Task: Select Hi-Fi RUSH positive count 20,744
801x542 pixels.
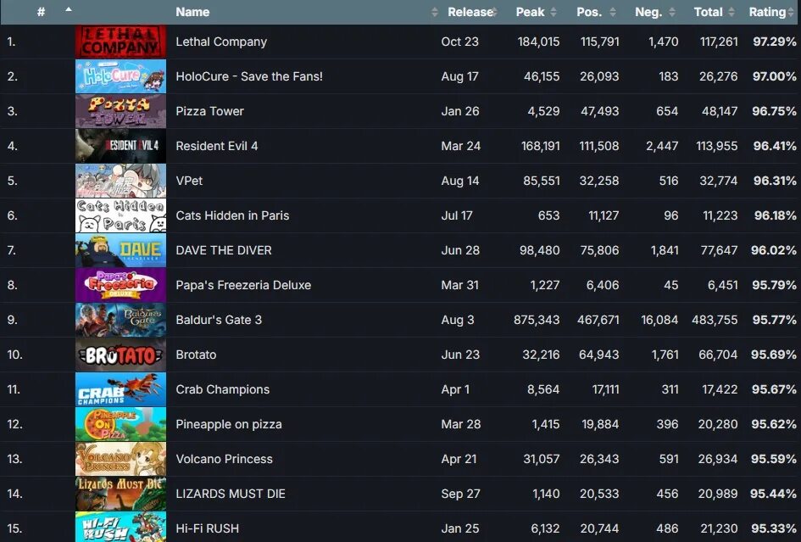Action: 599,528
